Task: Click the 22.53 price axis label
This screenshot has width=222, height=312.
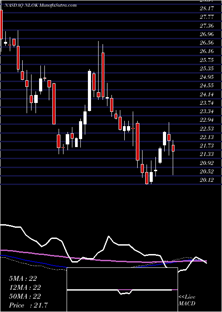Action: 207,129
